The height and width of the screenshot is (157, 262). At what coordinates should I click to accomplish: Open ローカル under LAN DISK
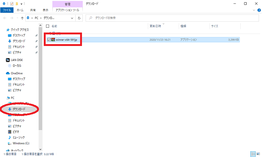[x=17, y=65]
